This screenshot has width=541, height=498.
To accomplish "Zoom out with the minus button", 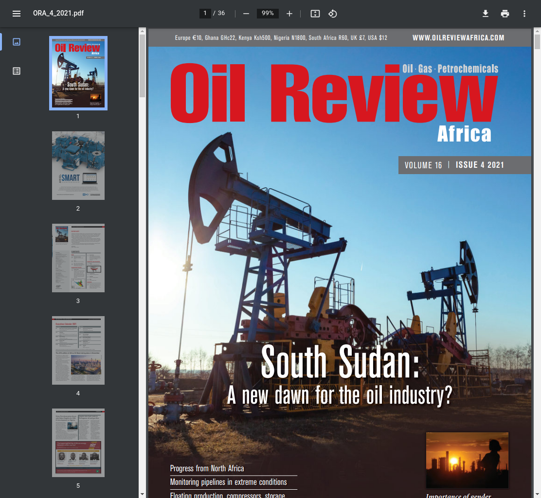I will click(x=246, y=14).
